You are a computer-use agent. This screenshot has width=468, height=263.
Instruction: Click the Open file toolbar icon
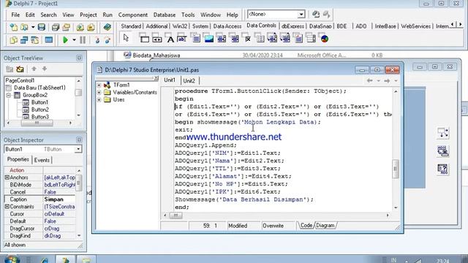(24, 28)
